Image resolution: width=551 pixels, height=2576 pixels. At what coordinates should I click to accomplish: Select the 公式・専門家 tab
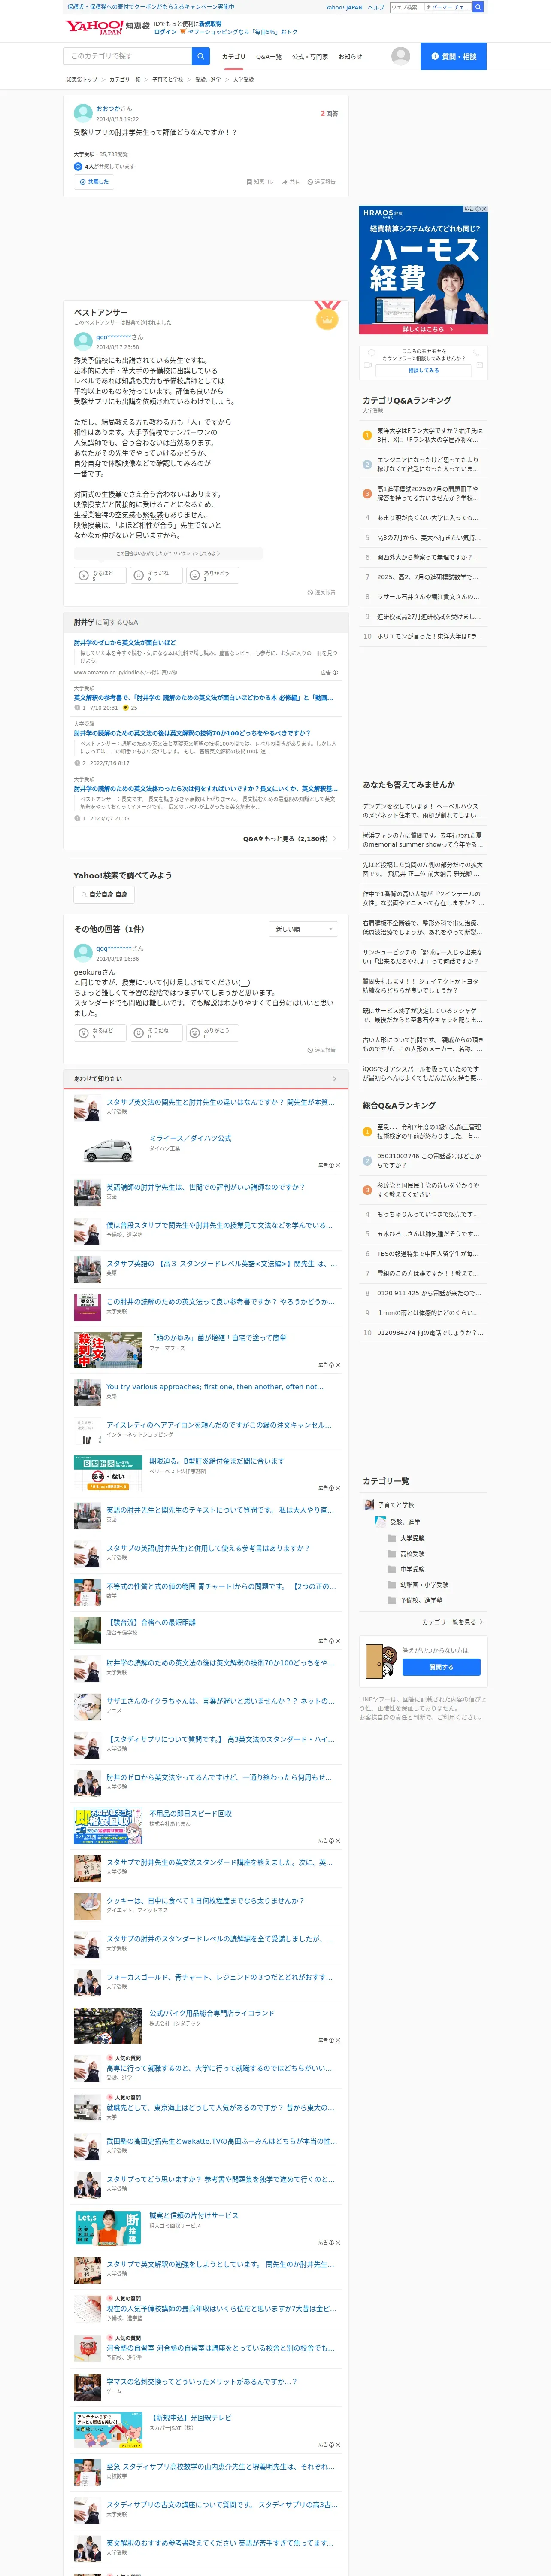(310, 57)
